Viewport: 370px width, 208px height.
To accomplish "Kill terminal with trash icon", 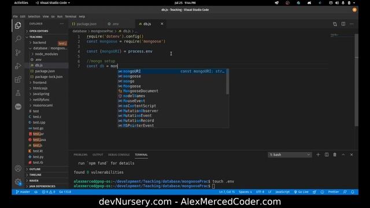I will point(335,155).
